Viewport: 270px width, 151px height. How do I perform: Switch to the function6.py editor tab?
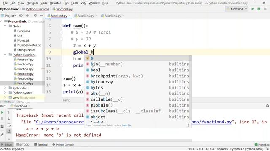[113, 16]
